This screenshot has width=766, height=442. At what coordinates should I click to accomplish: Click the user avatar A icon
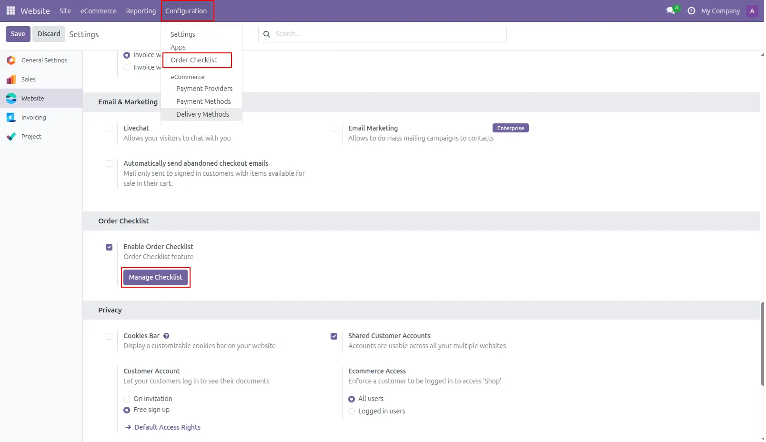(x=752, y=11)
